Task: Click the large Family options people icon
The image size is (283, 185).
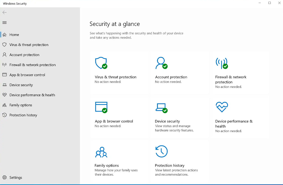Action: (x=101, y=152)
